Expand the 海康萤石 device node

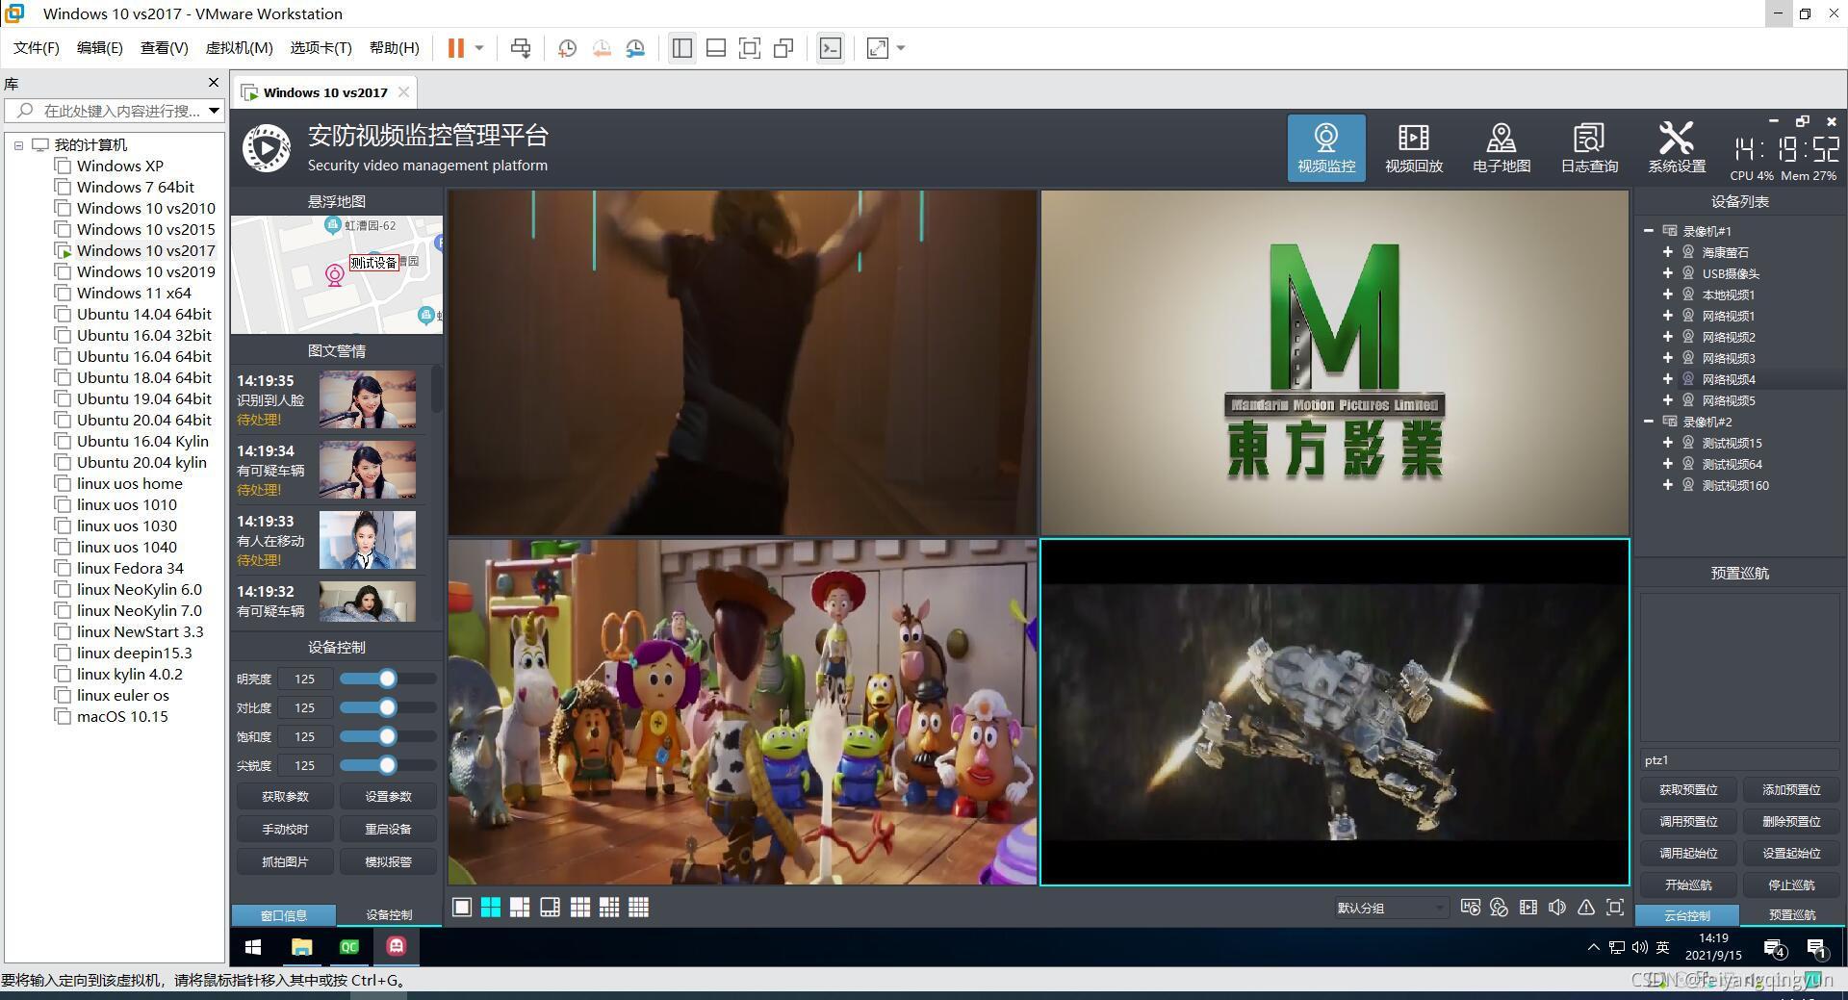(1668, 252)
